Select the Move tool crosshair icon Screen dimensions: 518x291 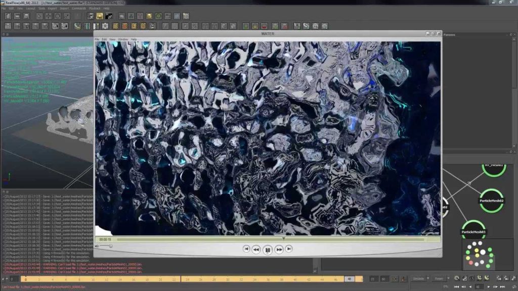[x=48, y=16]
